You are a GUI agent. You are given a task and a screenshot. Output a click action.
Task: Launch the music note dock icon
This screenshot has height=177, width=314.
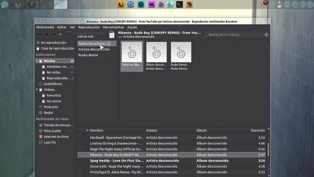[x=170, y=4]
